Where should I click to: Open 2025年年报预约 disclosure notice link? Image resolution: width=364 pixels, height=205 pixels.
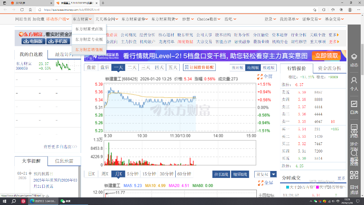55,183
